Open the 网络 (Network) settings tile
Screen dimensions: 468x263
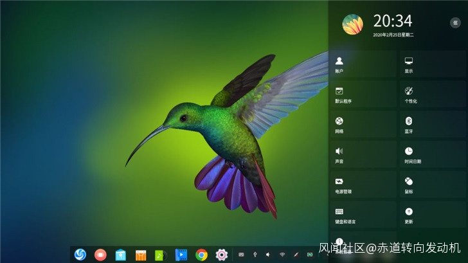coord(363,125)
